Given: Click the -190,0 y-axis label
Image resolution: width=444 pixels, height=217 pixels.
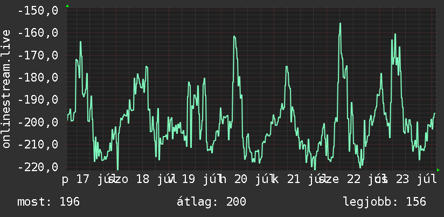Looking at the screenshot, I should (38, 99).
